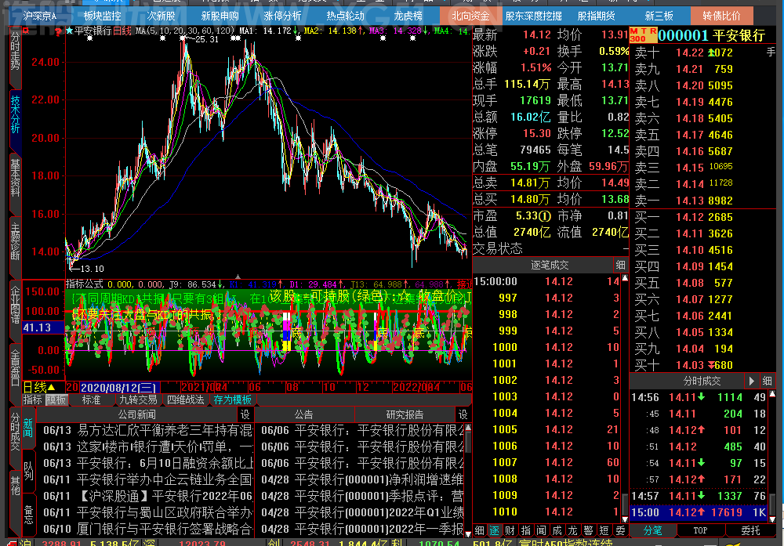Open the 沪深京A top tab
This screenshot has width=784, height=546.
click(x=40, y=16)
